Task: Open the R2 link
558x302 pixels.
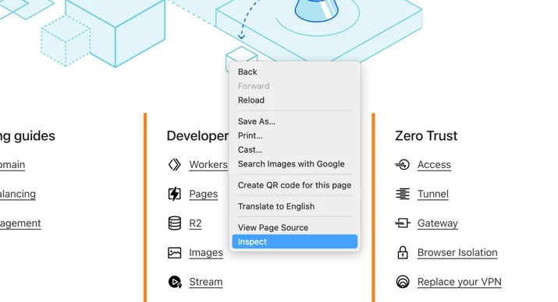Action: tap(195, 223)
